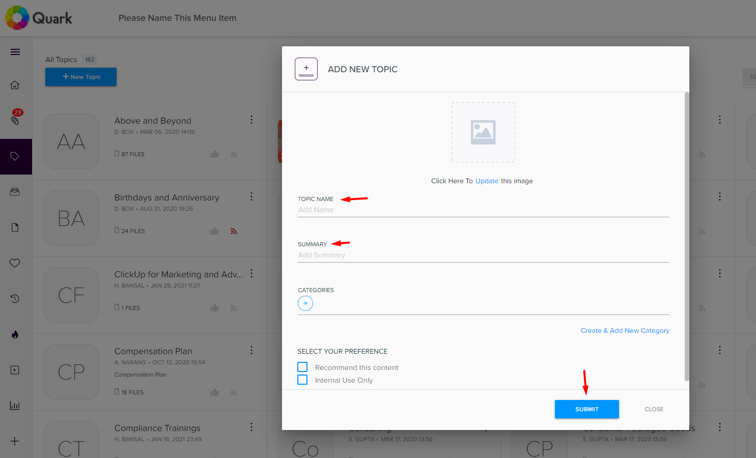Image resolution: width=756 pixels, height=458 pixels.
Task: Click the BA topic thumbnail
Action: point(71,218)
